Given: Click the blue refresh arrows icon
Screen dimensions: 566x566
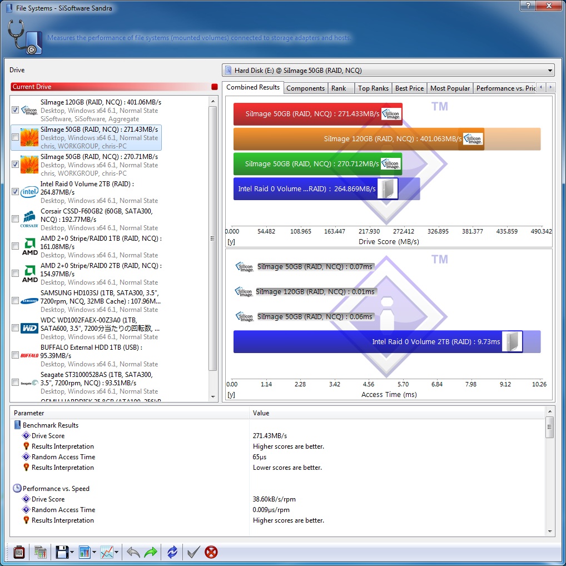Looking at the screenshot, I should [172, 552].
